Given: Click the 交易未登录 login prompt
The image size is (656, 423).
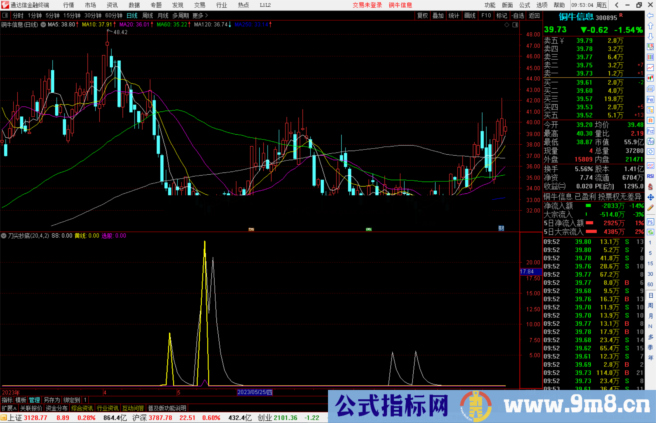Looking at the screenshot, I should click(367, 5).
